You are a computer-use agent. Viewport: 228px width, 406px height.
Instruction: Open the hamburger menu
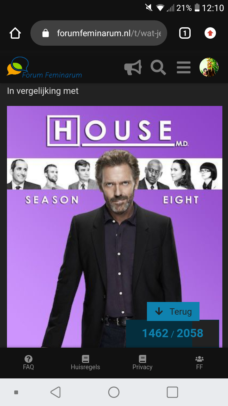(x=184, y=67)
